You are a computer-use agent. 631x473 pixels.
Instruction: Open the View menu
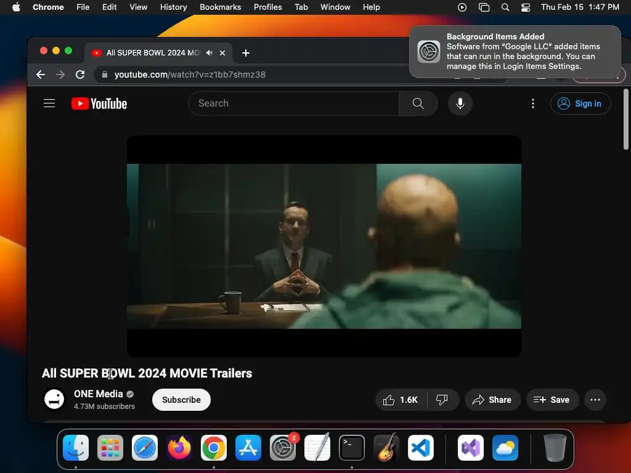pos(138,7)
